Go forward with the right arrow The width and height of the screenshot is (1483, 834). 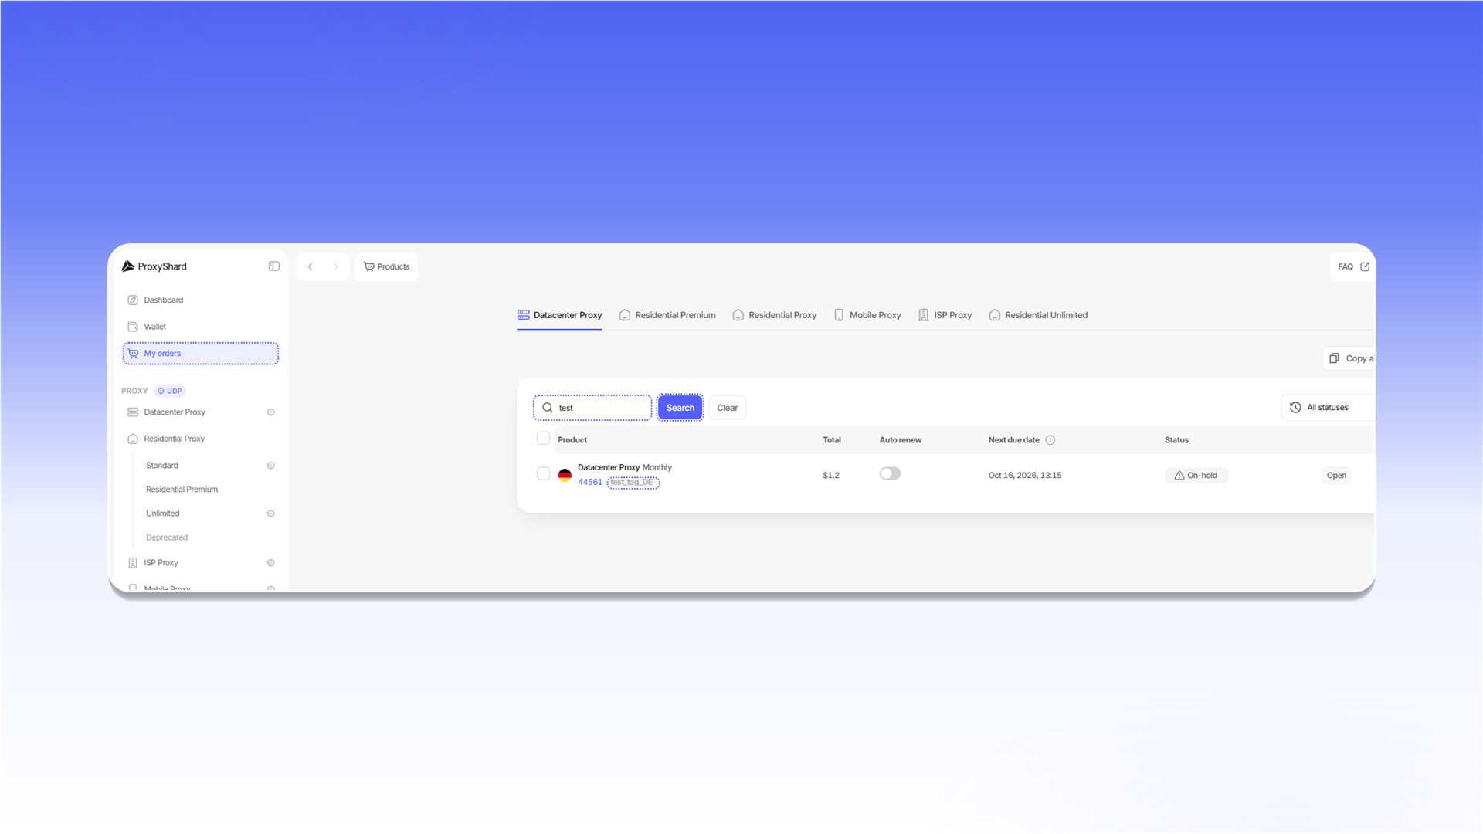pyautogui.click(x=335, y=267)
